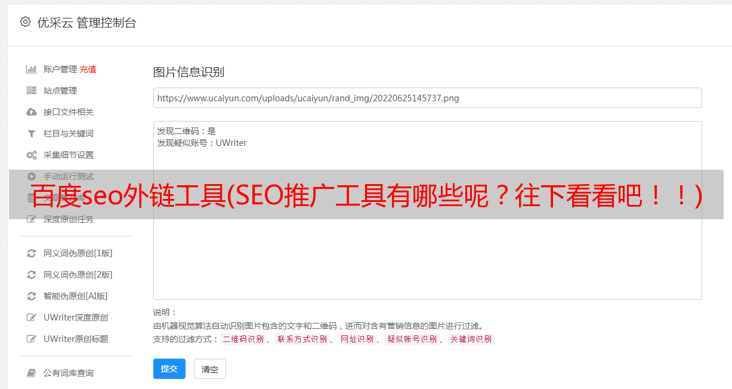Click the 图片信息识别 page heading
The image size is (732, 389).
tap(189, 72)
